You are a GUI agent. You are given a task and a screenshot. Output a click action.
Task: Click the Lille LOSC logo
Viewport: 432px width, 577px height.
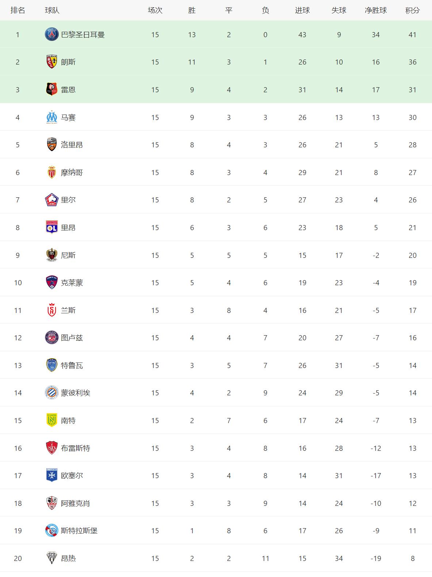coord(51,200)
